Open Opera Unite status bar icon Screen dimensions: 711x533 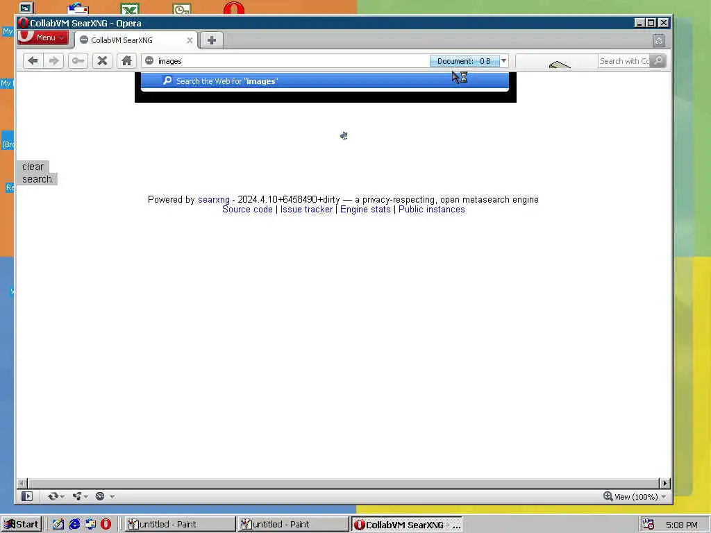[77, 496]
